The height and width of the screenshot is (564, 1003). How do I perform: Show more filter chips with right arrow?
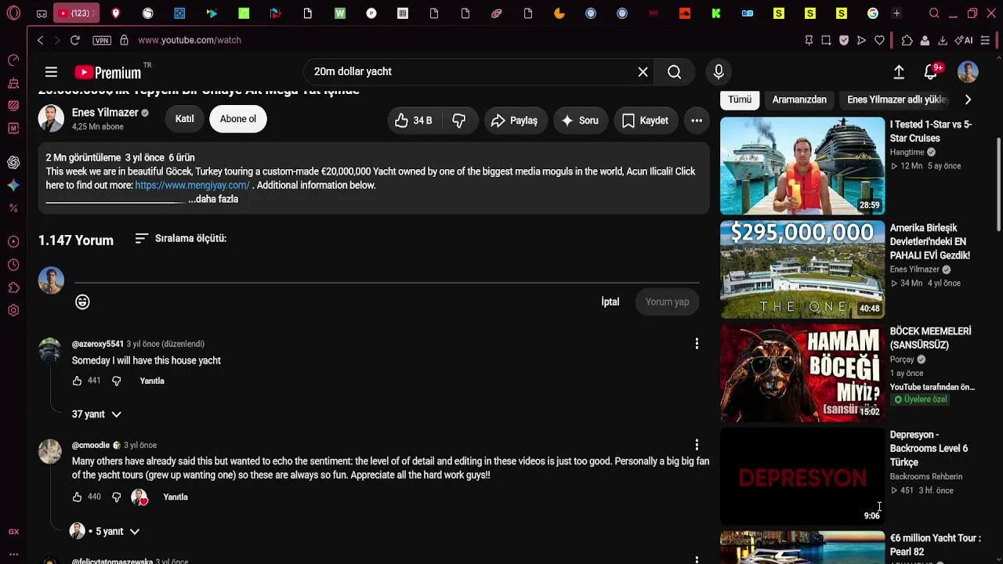point(968,99)
